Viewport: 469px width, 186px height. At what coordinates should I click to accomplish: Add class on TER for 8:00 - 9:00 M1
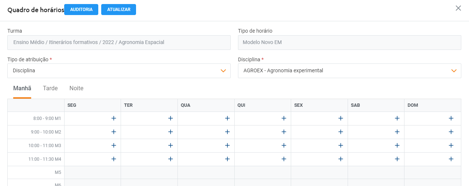pyautogui.click(x=171, y=118)
